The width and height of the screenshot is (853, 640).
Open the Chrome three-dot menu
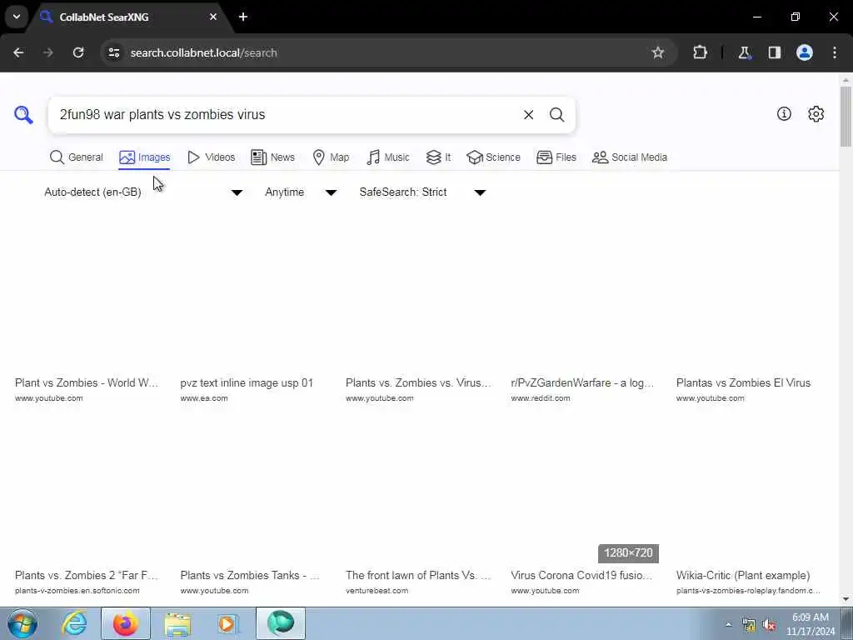[x=835, y=52]
